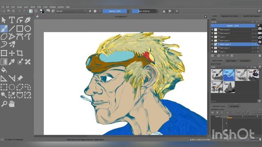Select the Ellipse shape tool
262x147 pixels.
pyautogui.click(x=27, y=29)
